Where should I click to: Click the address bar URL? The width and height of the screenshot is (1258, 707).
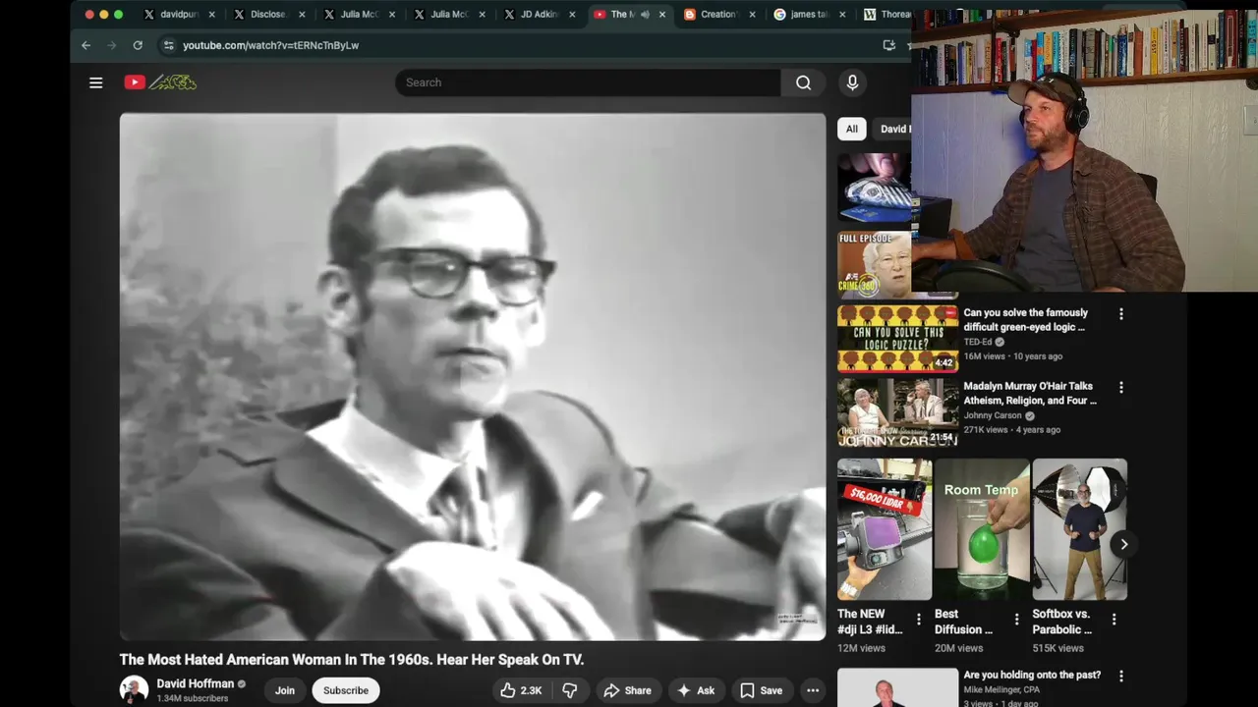tap(270, 45)
